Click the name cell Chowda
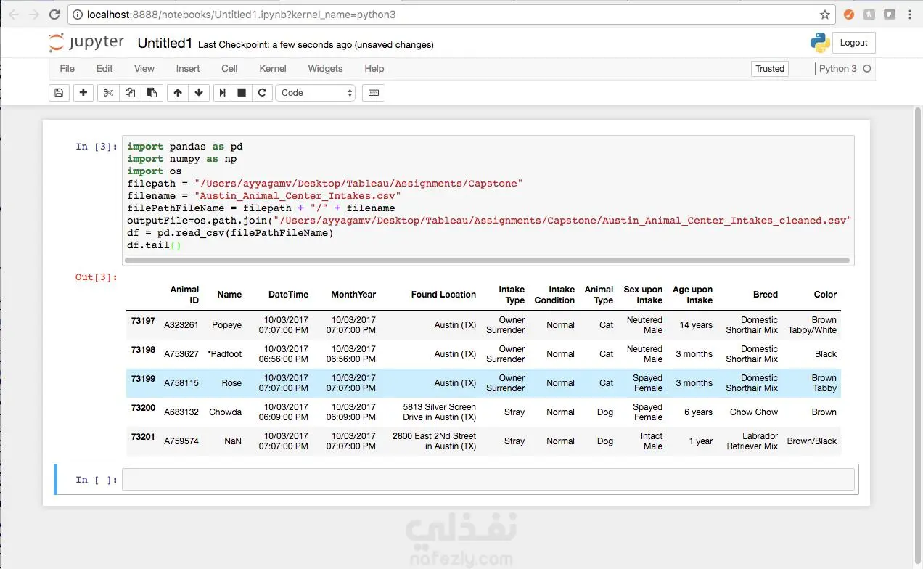Image resolution: width=923 pixels, height=569 pixels. tap(226, 412)
